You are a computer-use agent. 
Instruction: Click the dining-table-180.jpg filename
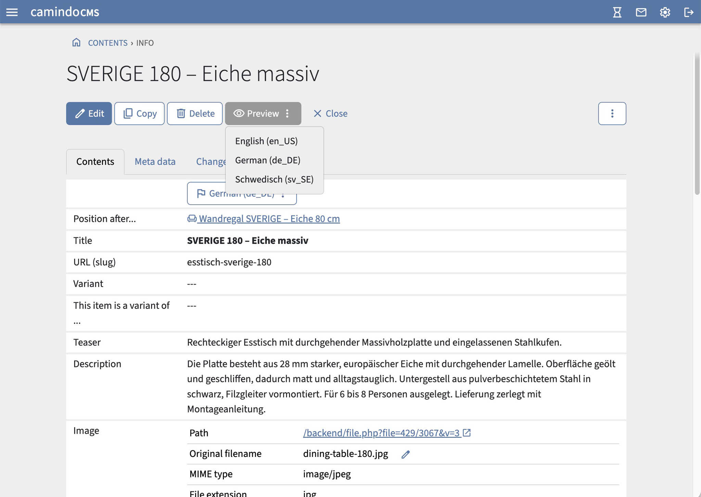345,454
